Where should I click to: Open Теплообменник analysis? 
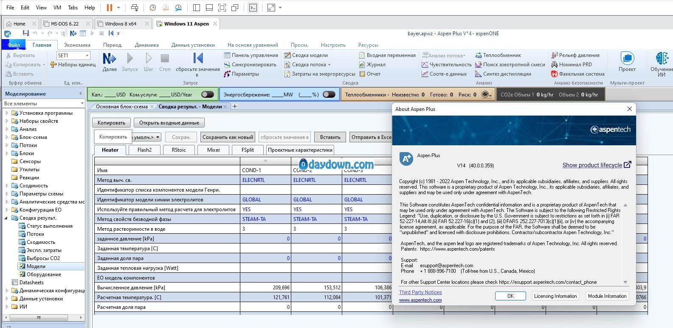tap(498, 55)
